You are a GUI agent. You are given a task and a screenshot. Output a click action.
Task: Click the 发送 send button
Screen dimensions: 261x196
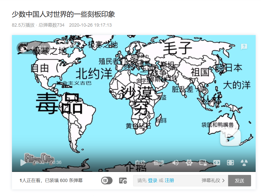click(239, 181)
